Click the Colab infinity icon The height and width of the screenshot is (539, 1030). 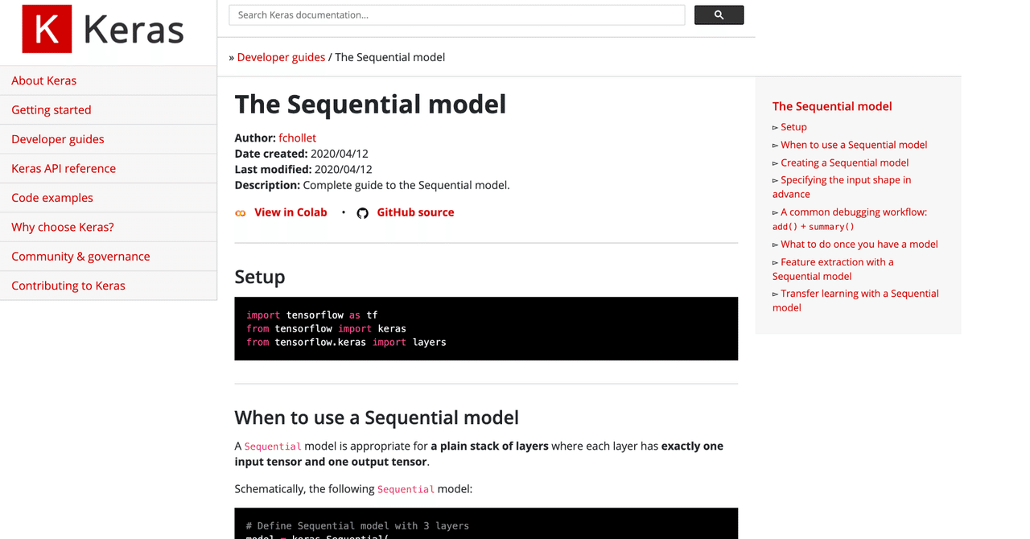point(240,213)
